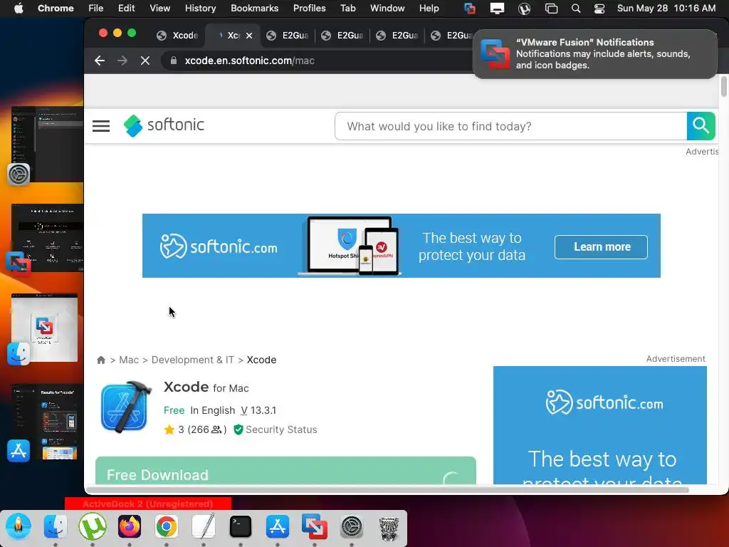Open Launchpad rocket in the dock
This screenshot has height=547, width=729.
19,526
